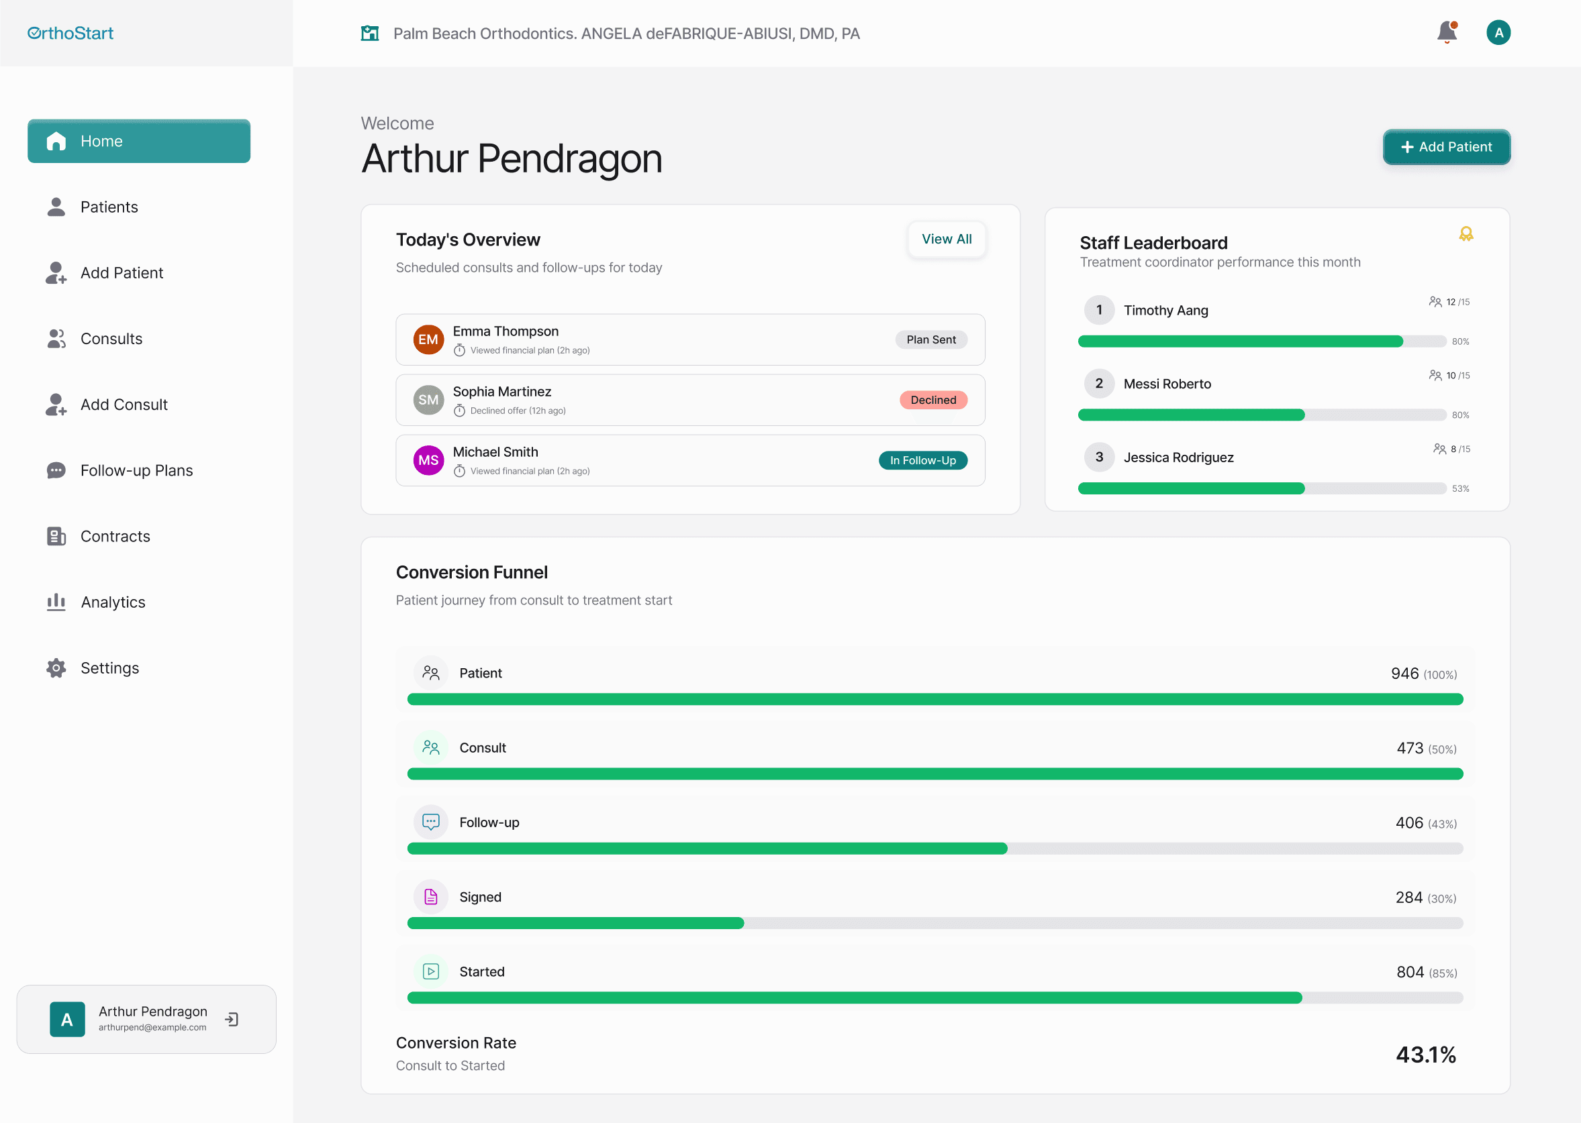Viewport: 1581px width, 1123px height.
Task: Open the Patients menu item
Action: 109,207
